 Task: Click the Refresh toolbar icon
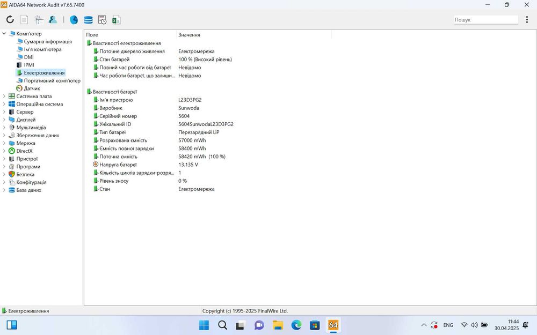click(x=10, y=19)
